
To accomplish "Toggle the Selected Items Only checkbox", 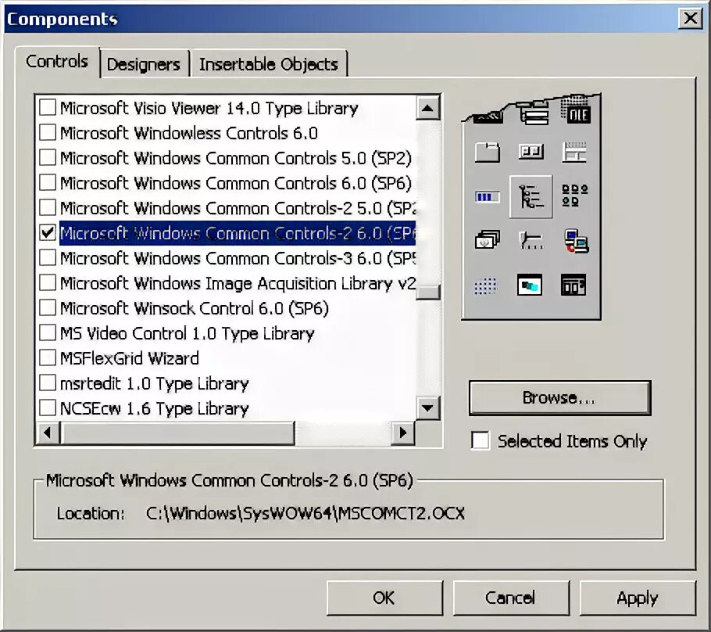I will (481, 440).
